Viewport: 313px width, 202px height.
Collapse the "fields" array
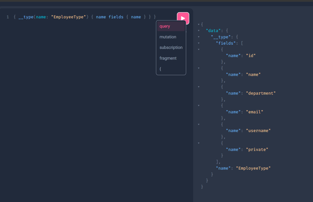(199, 43)
